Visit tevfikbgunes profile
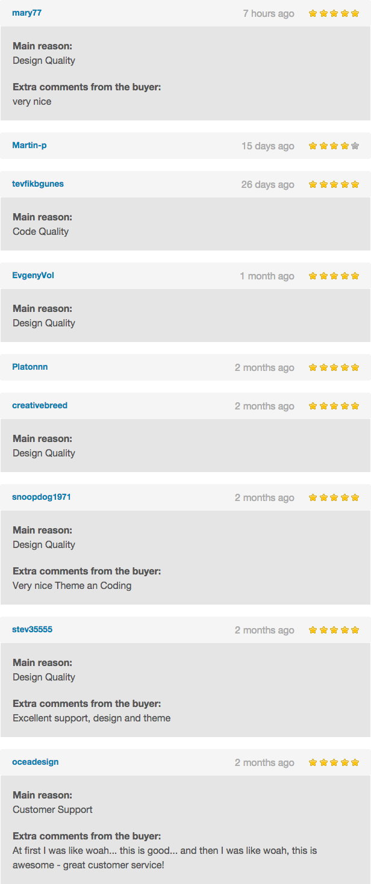This screenshot has height=884, width=371. 38,184
